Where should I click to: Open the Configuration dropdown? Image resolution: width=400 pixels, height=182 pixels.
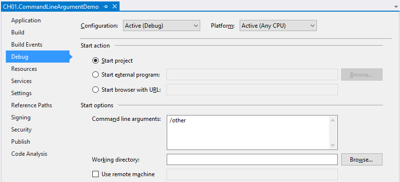pyautogui.click(x=161, y=26)
